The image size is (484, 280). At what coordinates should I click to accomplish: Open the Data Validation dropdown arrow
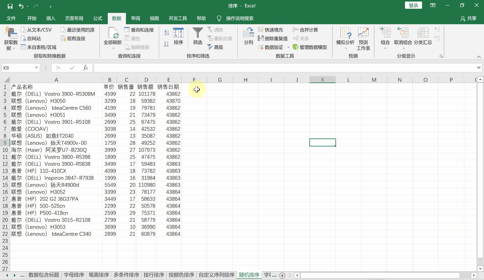[x=288, y=47]
